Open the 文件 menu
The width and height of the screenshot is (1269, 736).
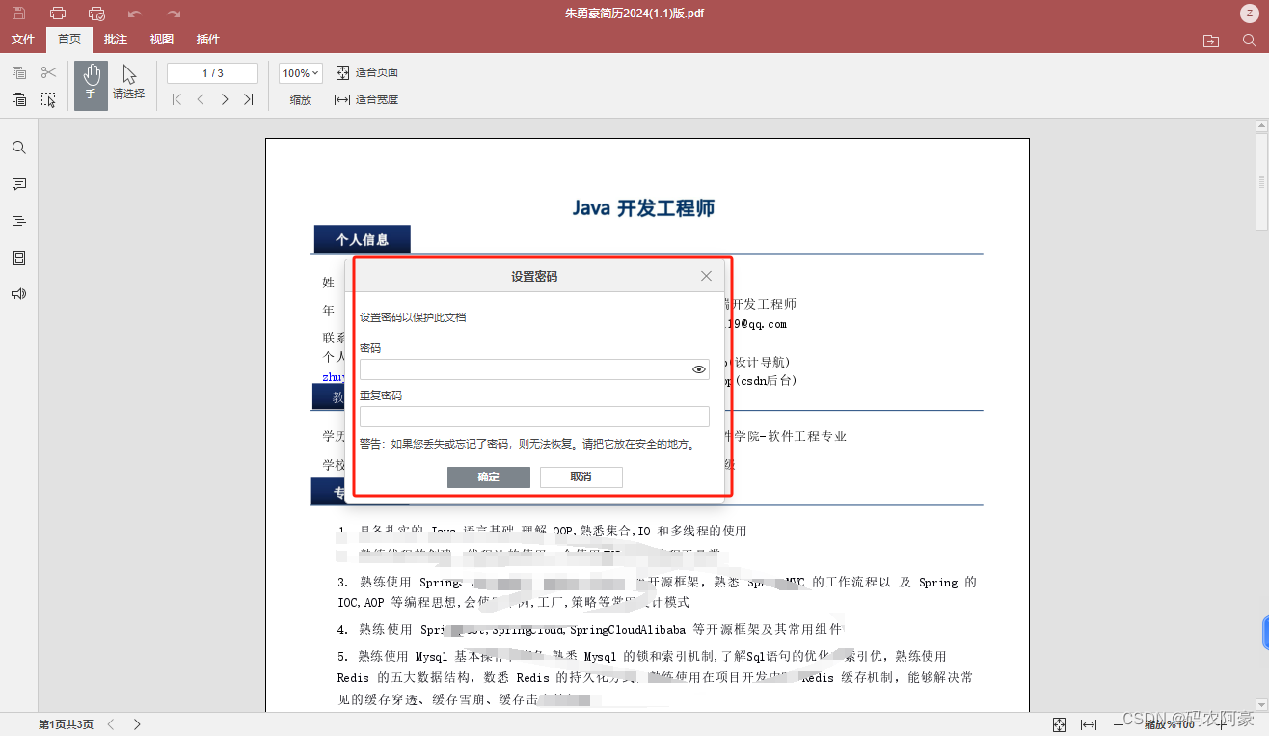23,40
